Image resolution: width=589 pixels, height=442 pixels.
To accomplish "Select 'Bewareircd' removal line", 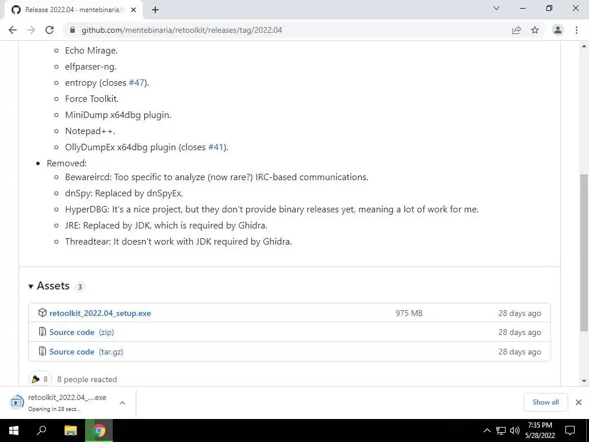I will coord(216,177).
